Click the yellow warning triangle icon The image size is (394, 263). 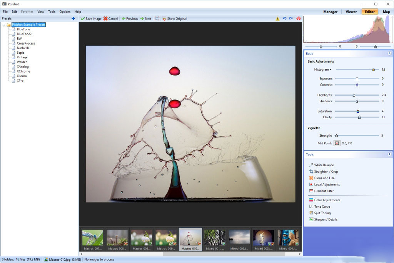pyautogui.click(x=278, y=18)
